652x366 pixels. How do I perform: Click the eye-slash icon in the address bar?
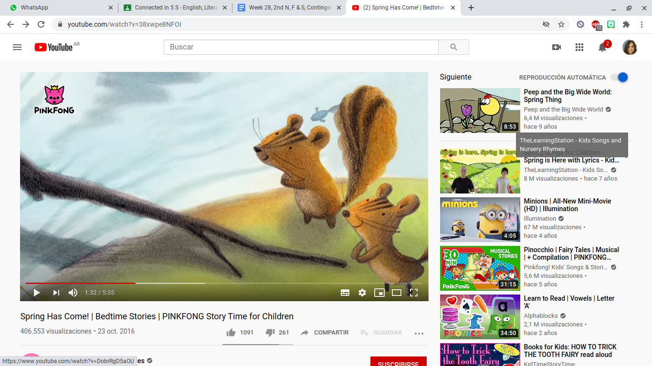click(x=546, y=24)
